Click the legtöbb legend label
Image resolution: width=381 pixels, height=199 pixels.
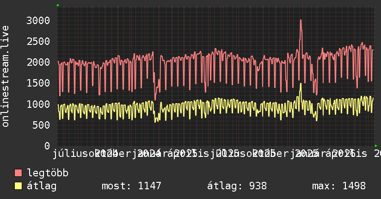tap(48, 173)
